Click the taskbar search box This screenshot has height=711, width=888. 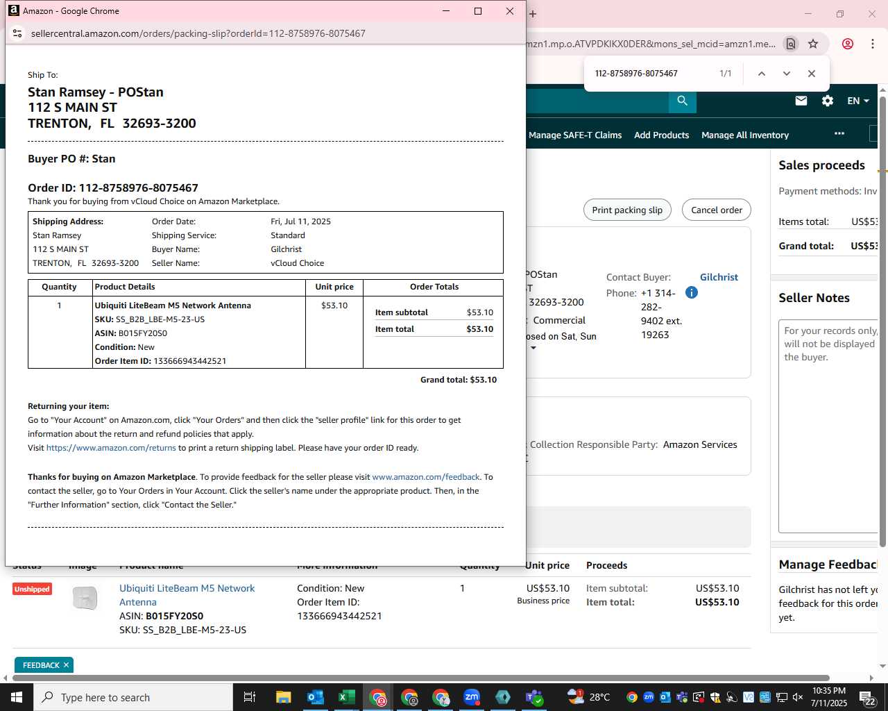(x=133, y=697)
